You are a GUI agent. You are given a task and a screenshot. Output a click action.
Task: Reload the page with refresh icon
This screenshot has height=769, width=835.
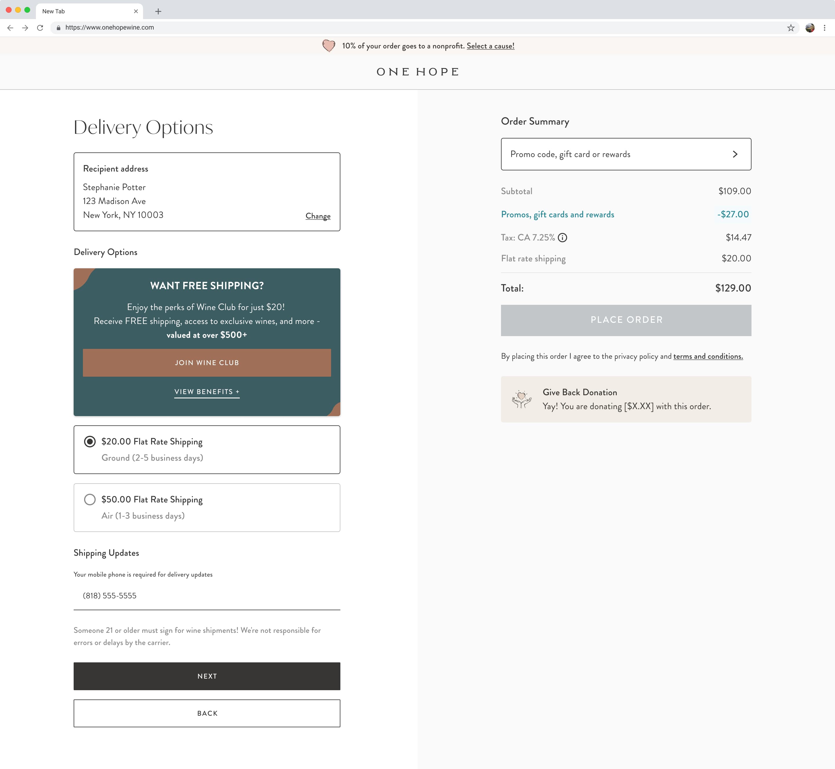pyautogui.click(x=40, y=28)
